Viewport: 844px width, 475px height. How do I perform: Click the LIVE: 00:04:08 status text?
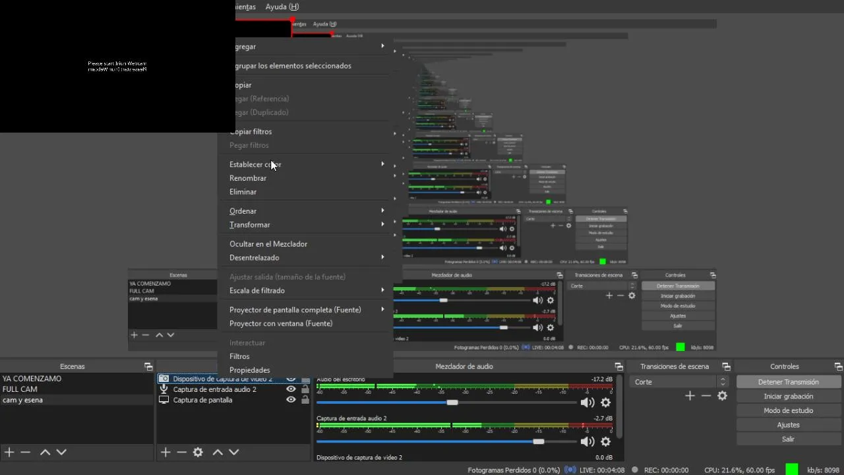[602, 470]
